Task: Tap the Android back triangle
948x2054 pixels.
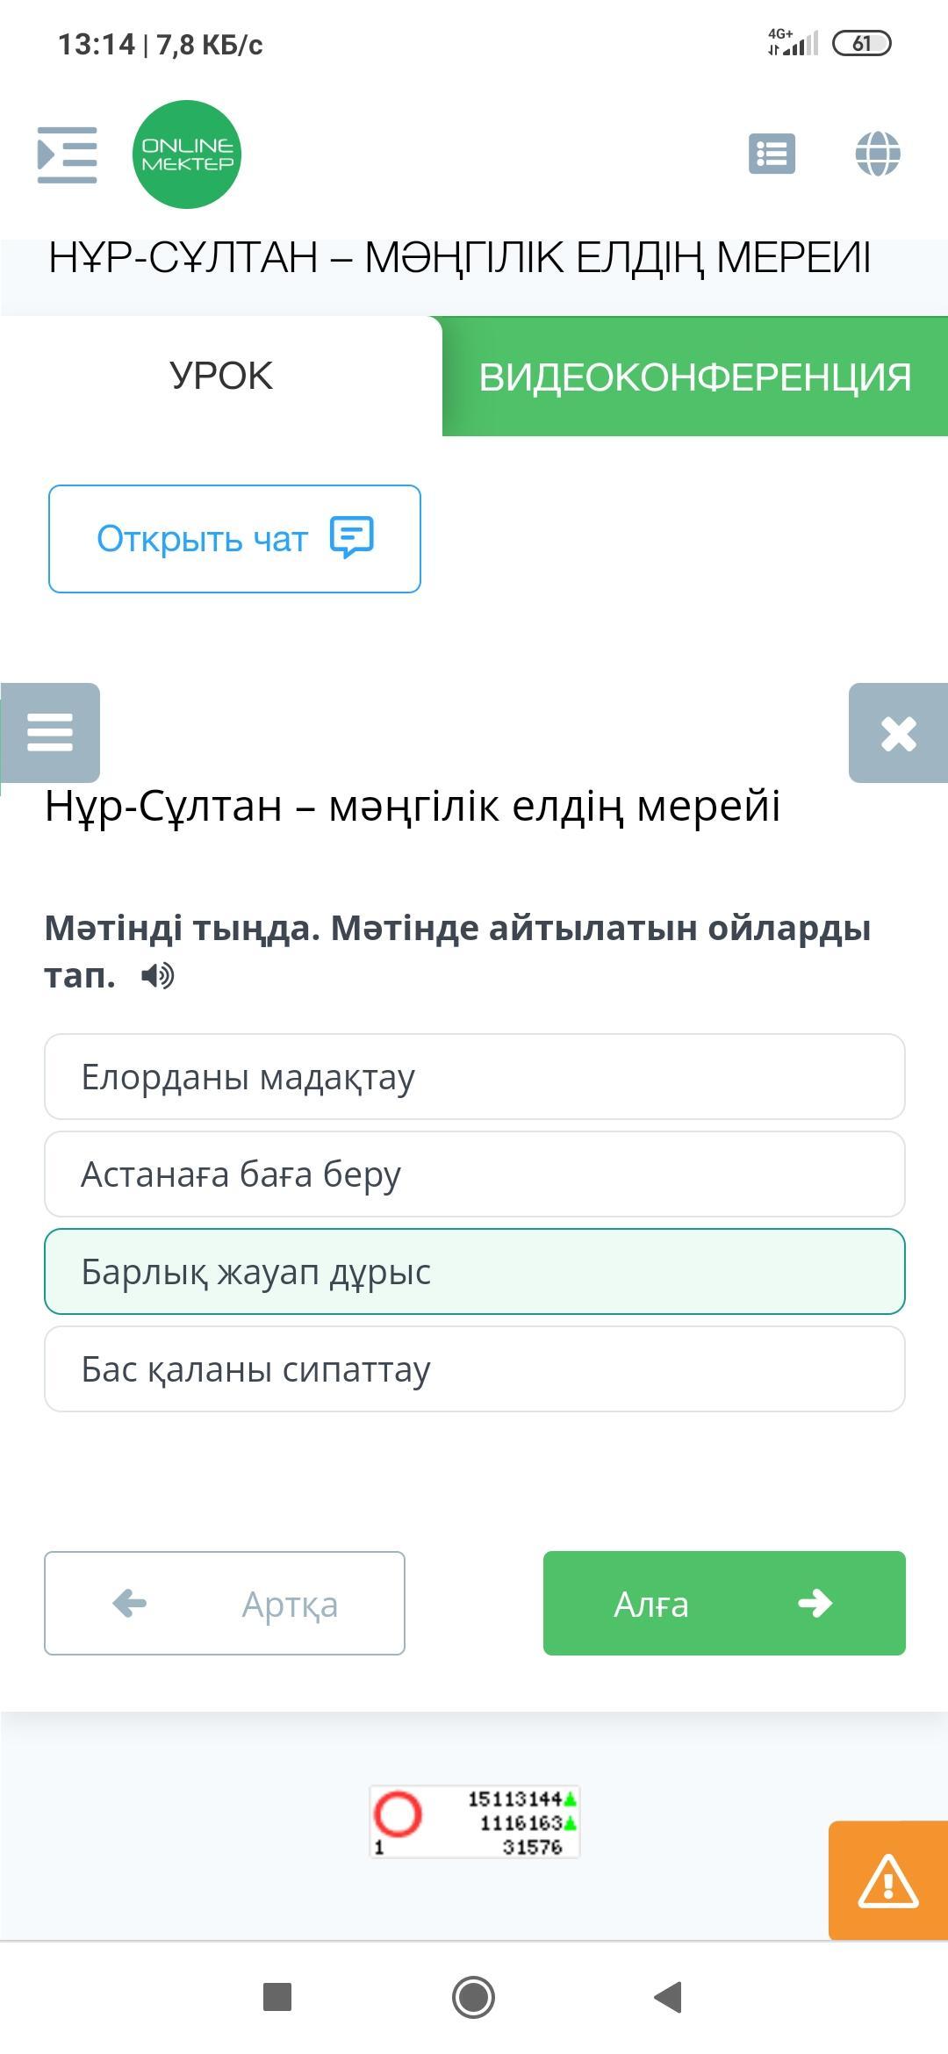Action: (669, 1998)
